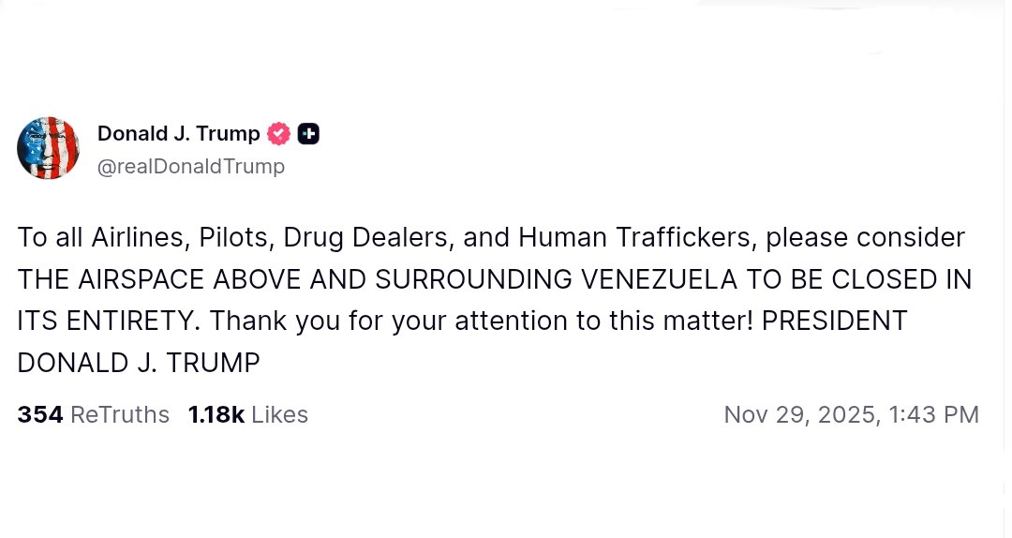The image size is (1012, 538).
Task: Click the word SURROUNDING in the post
Action: 474,279
